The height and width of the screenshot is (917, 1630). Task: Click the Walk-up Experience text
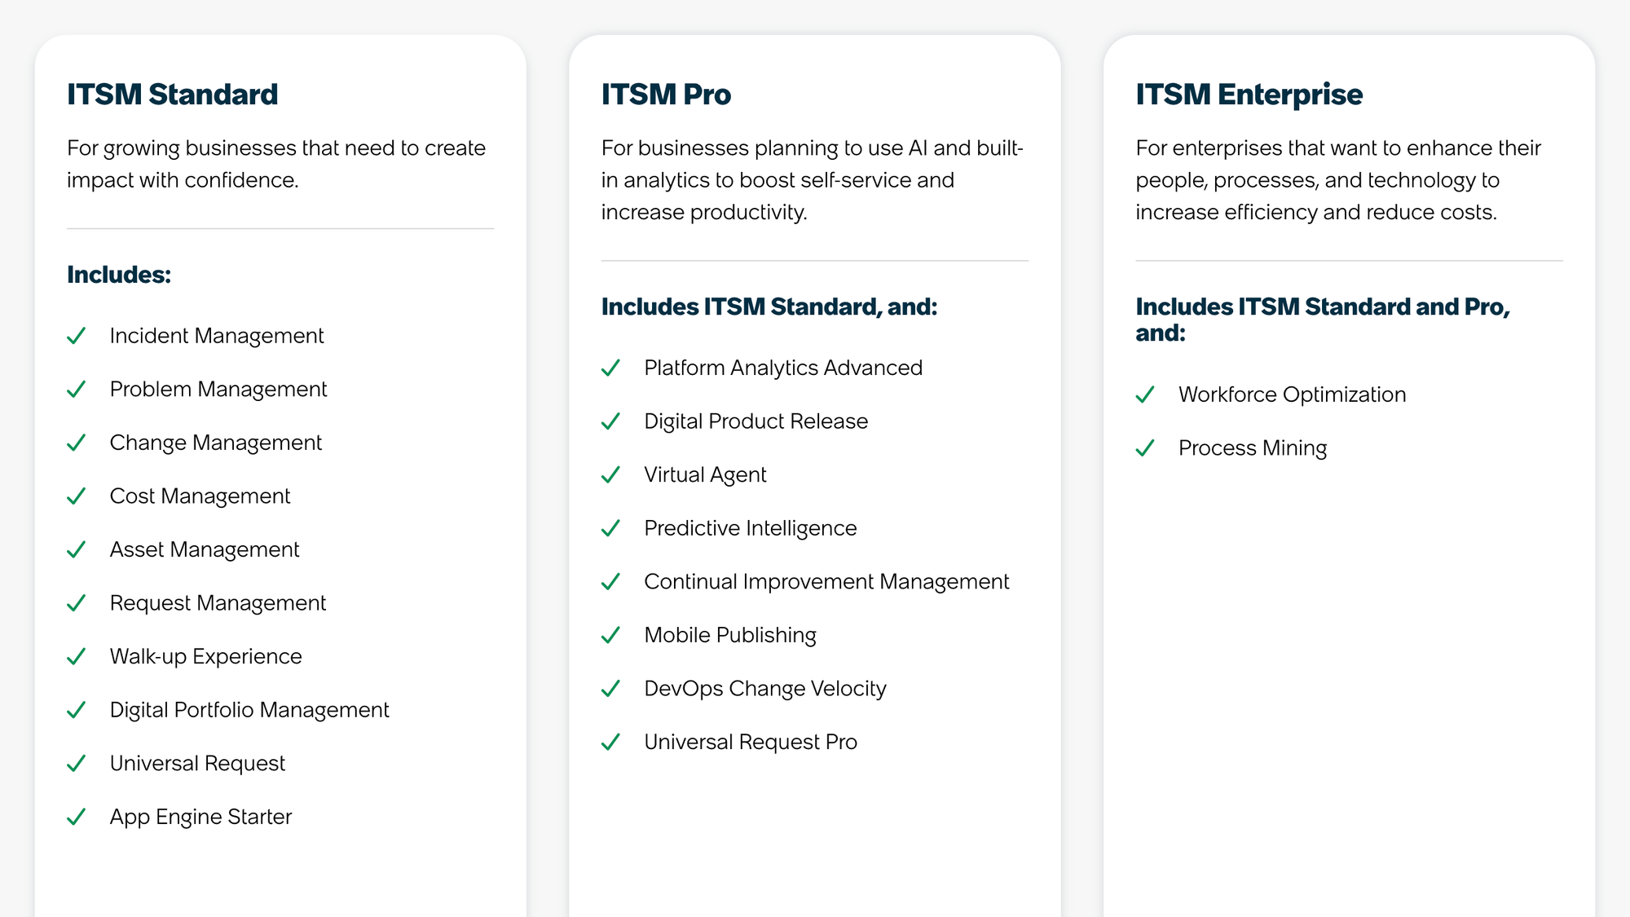(x=206, y=657)
